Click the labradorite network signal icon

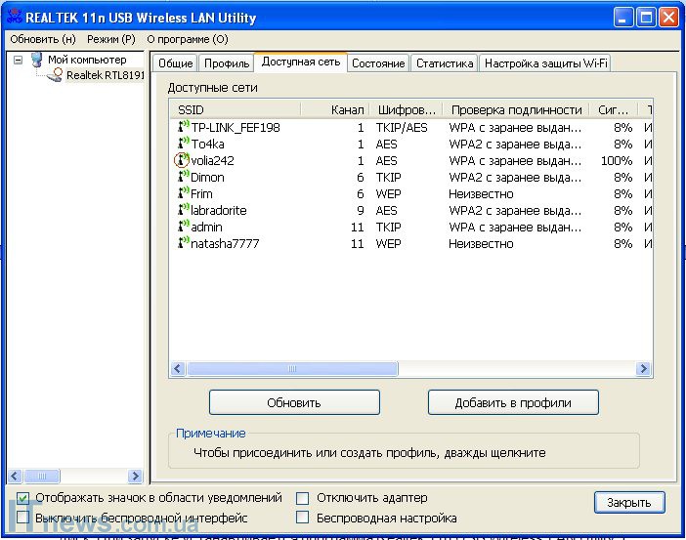[184, 209]
